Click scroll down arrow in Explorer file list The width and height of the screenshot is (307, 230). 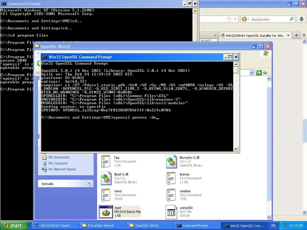click(x=269, y=217)
